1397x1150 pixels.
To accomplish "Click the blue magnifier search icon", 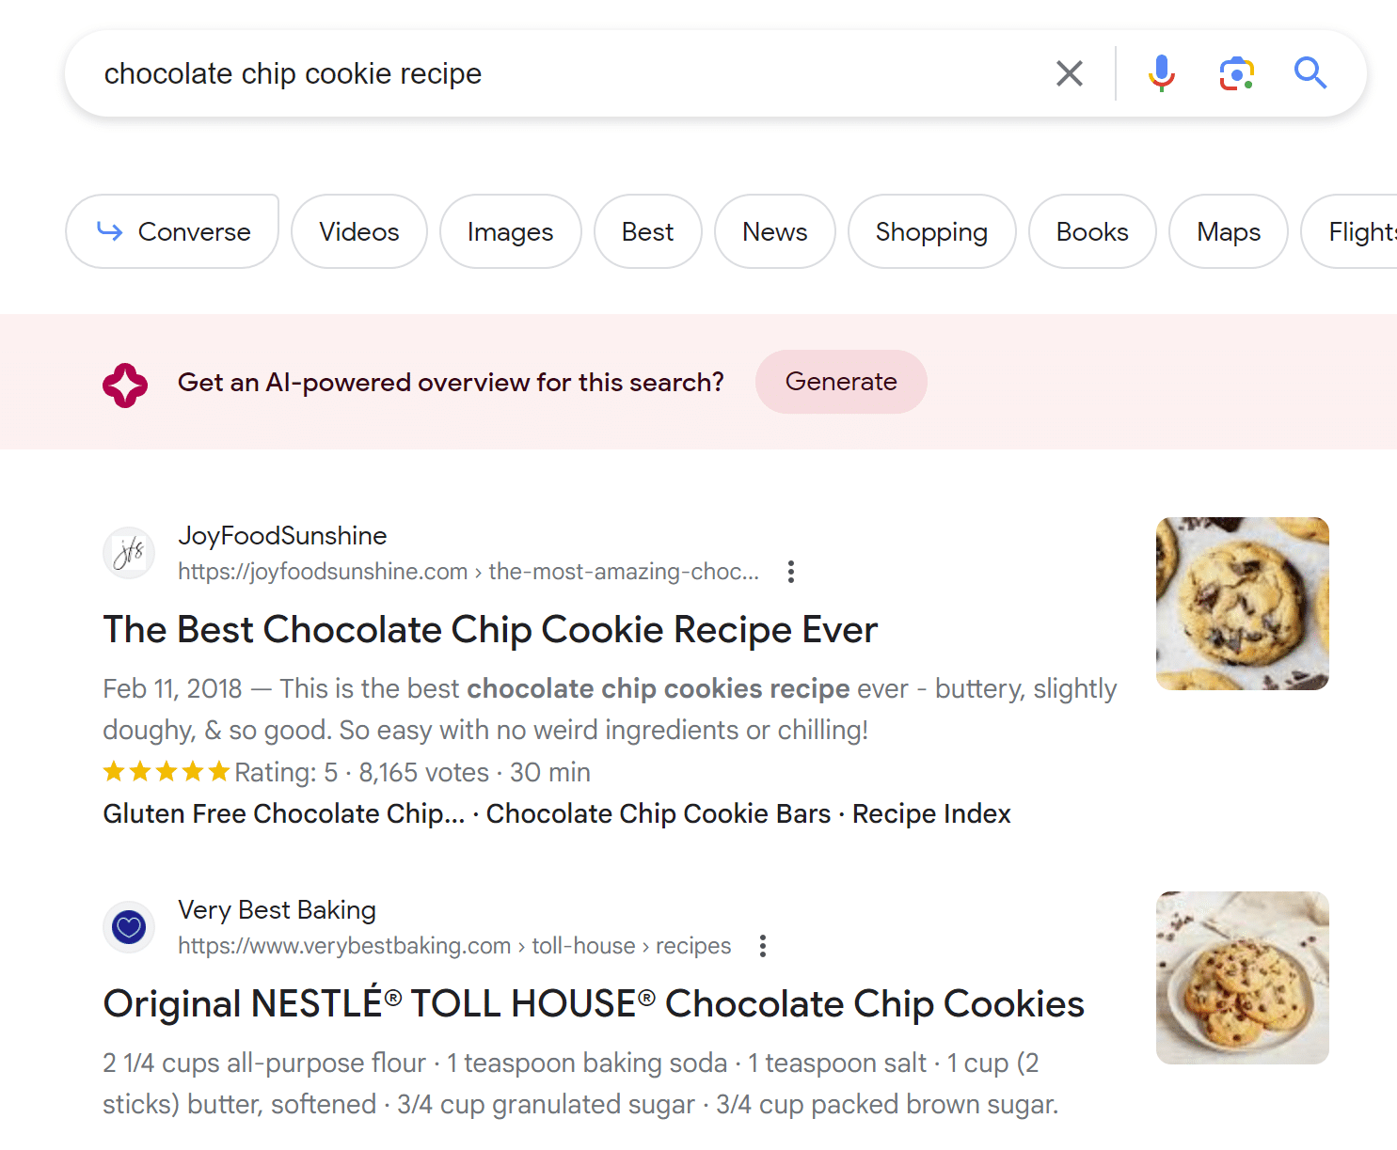I will coord(1310,73).
